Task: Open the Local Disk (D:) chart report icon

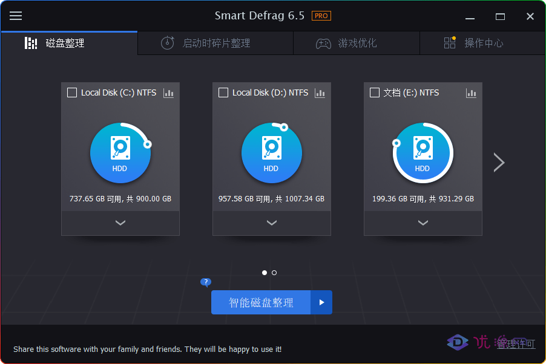Action: point(320,93)
